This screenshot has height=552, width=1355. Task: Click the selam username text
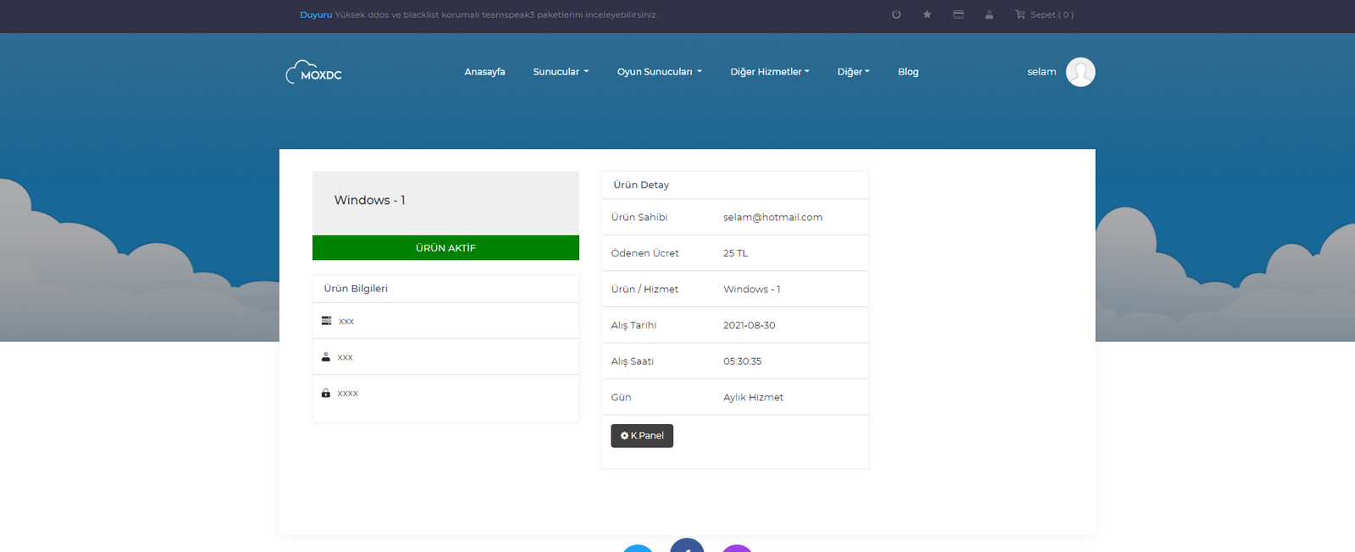[x=1042, y=72]
